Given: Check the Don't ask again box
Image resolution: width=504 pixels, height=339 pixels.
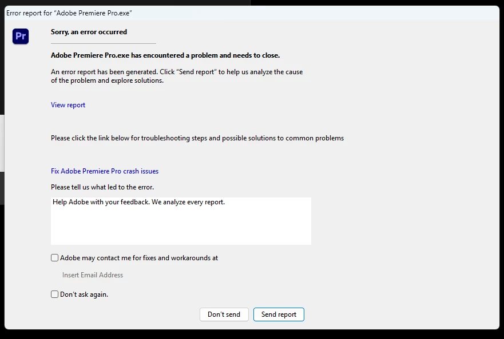Looking at the screenshot, I should point(55,294).
